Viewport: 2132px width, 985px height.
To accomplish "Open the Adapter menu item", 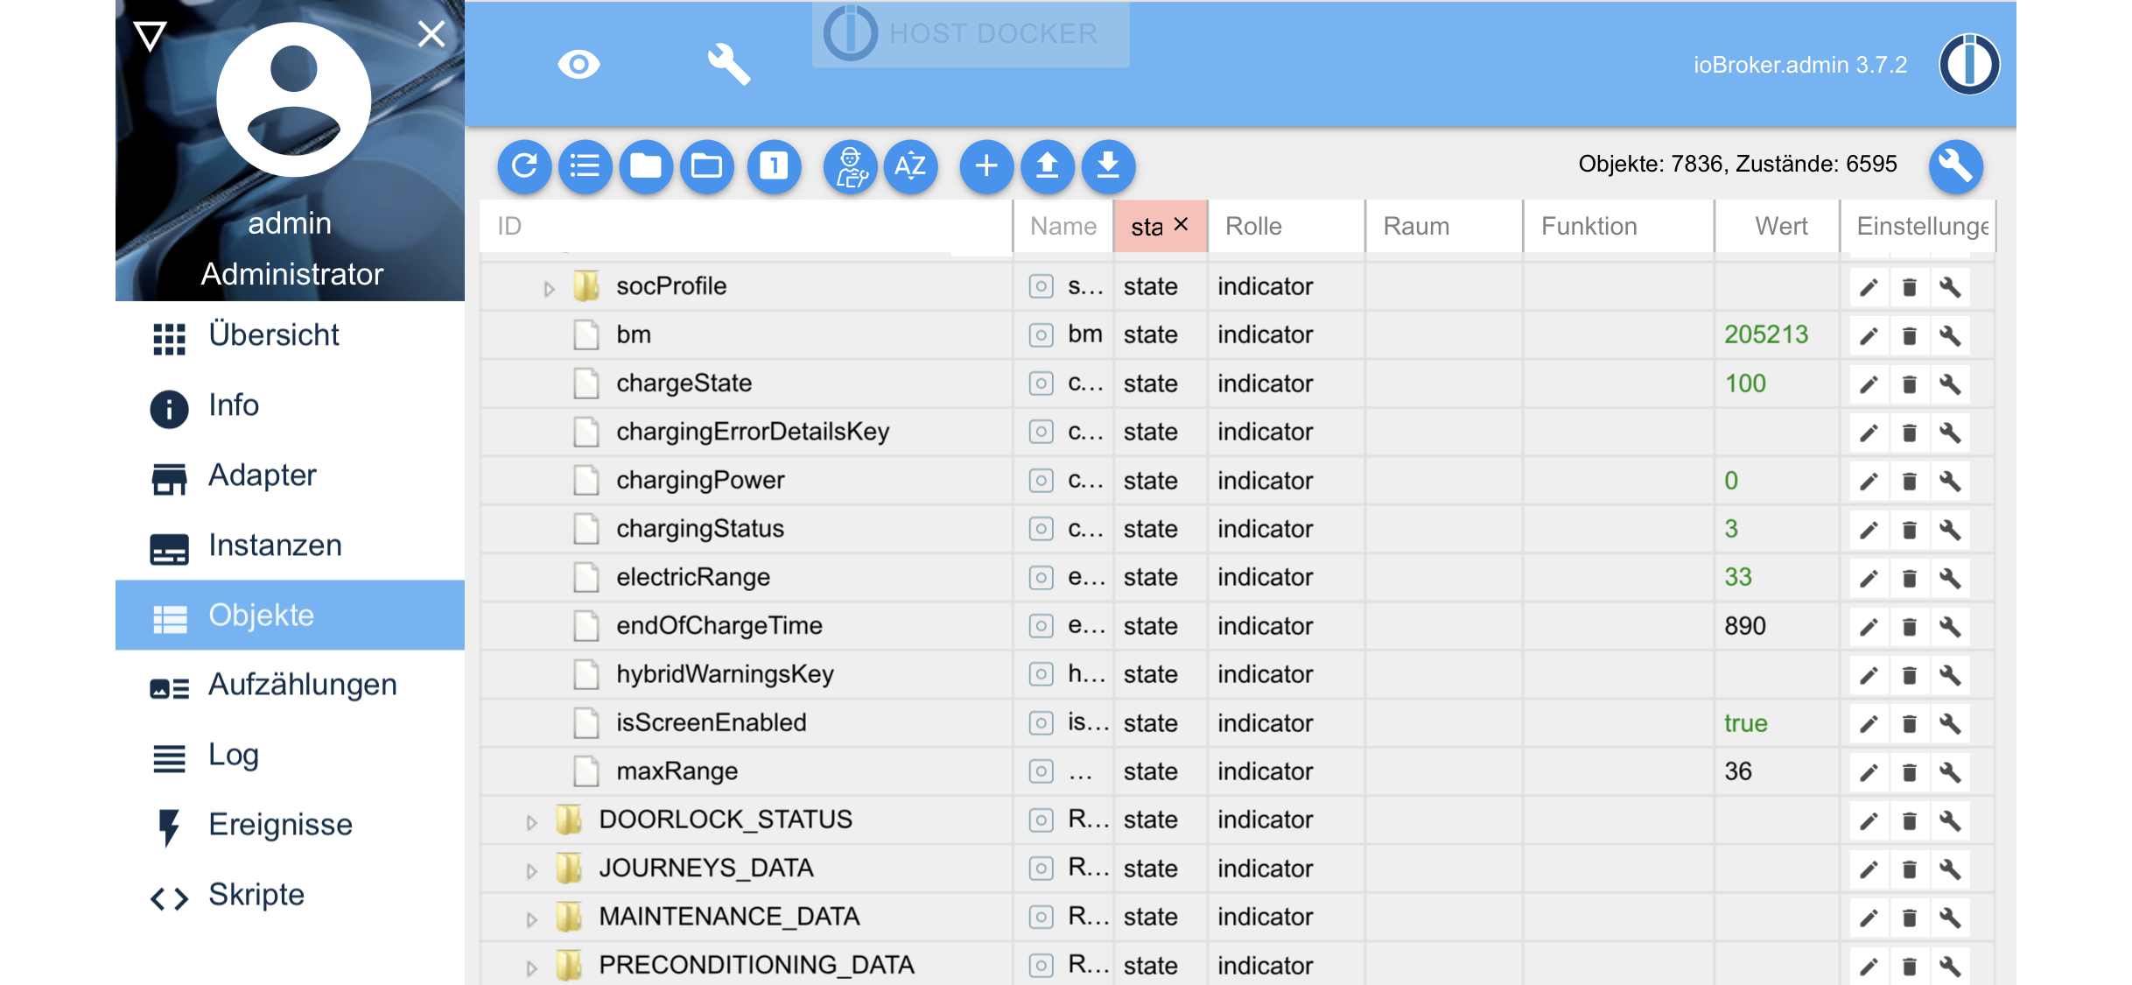I will click(262, 475).
